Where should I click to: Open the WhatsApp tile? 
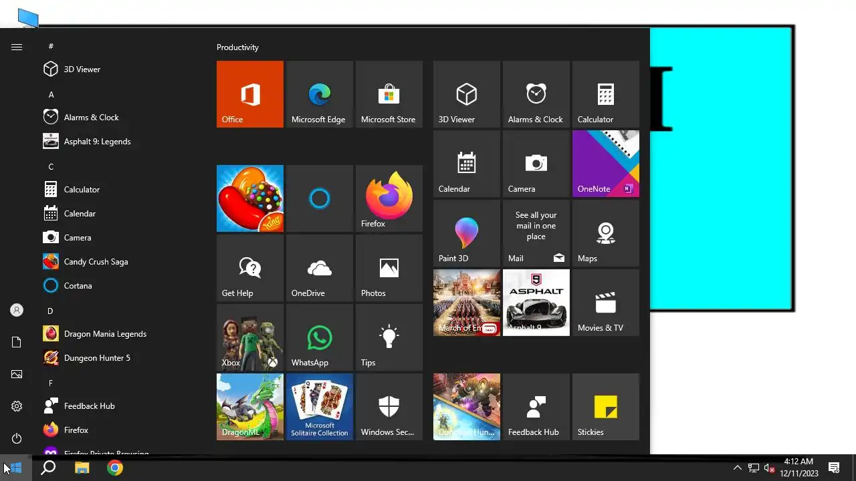point(320,337)
